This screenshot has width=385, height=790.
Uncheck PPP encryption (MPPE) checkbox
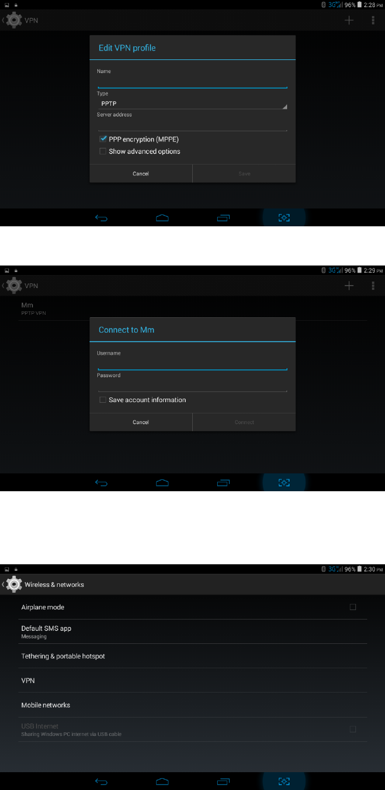pos(103,139)
